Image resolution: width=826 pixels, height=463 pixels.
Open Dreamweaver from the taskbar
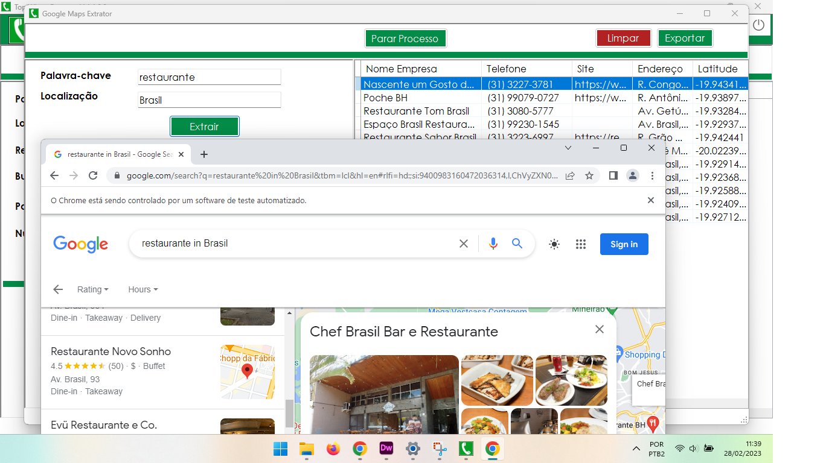point(386,449)
